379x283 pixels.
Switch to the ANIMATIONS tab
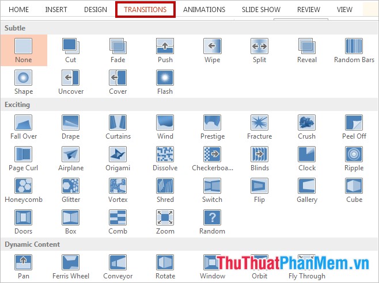(204, 10)
